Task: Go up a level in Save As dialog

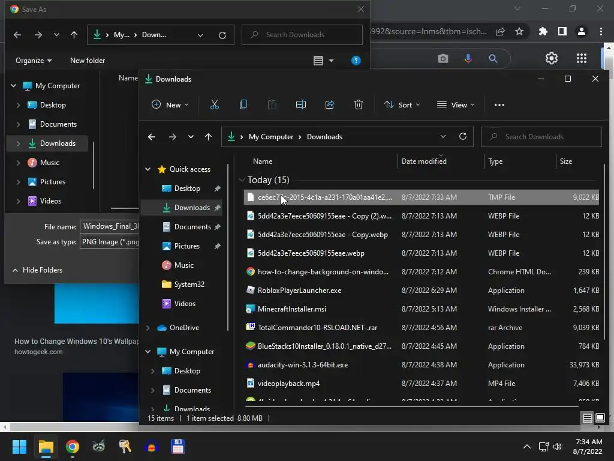Action: pos(74,35)
